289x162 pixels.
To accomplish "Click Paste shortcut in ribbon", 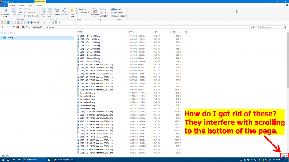I will pos(31,16).
